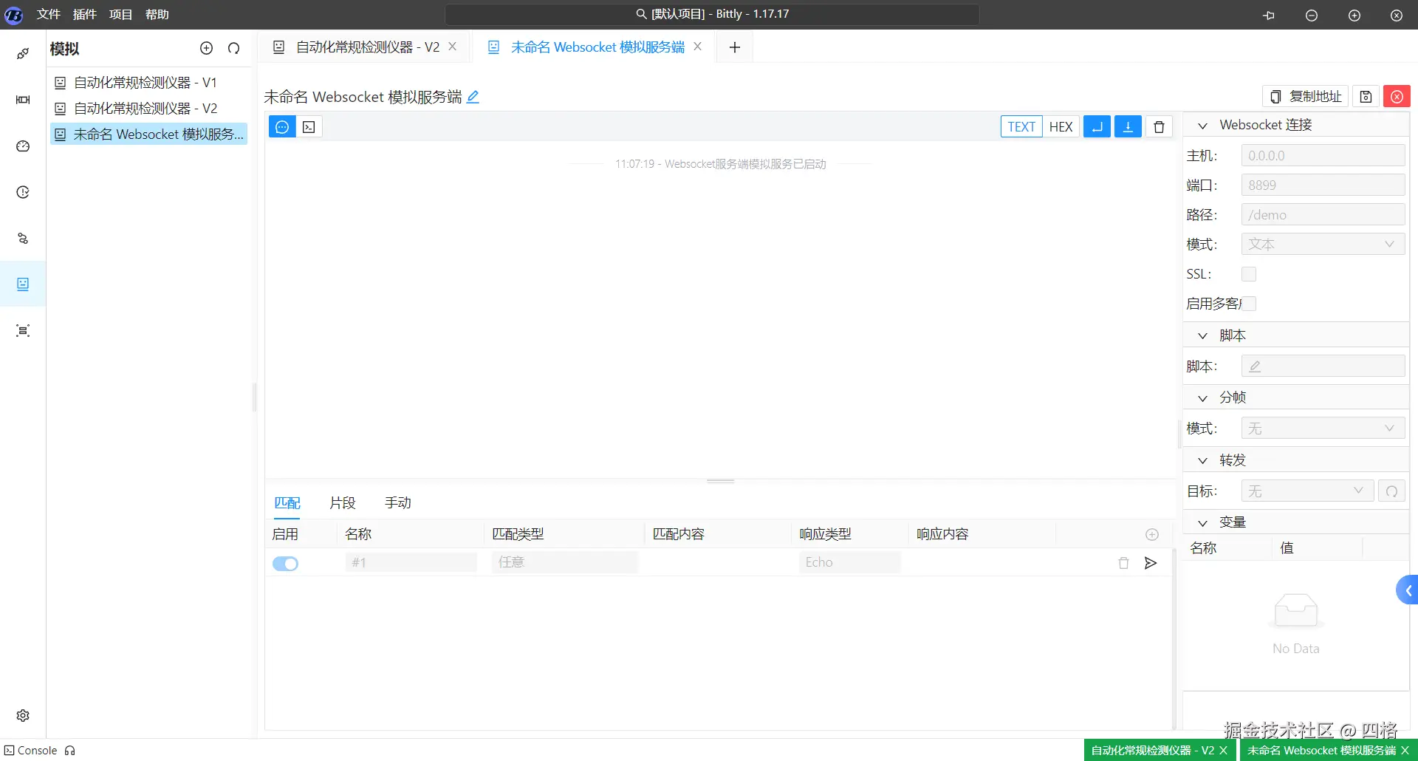
Task: Add a new match rule with the plus icon
Action: pos(1151,534)
